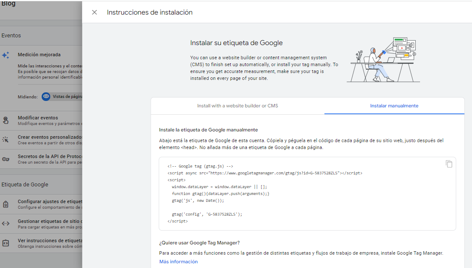
Task: Open Crear eventos personalizados row
Action: tap(41, 140)
